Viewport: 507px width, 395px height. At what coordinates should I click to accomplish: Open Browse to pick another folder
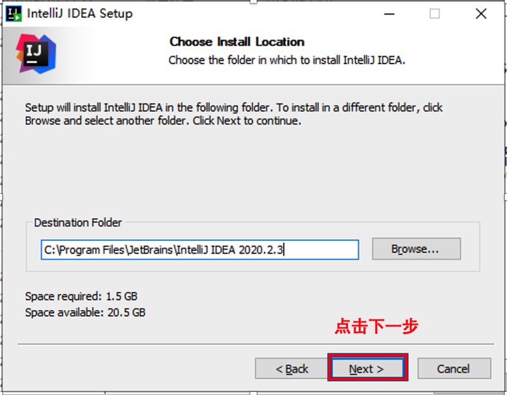416,249
